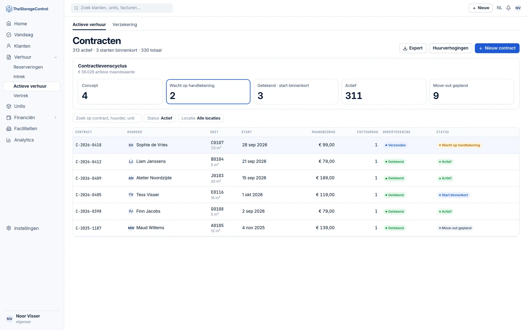Image resolution: width=528 pixels, height=330 pixels.
Task: Click the Home sidebar icon
Action: [x=9, y=24]
